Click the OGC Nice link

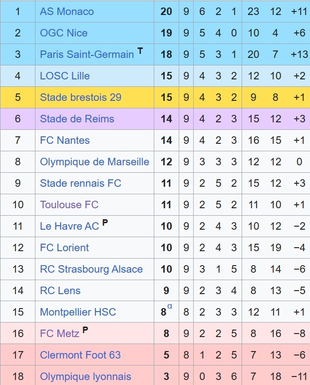[x=63, y=33]
